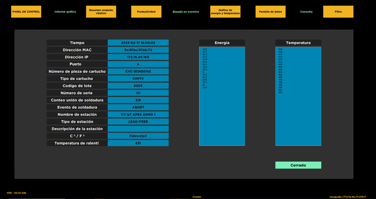Screen dimensions: 376x199
Task: Open Resumen conjunto vitalicio
Action: pyautogui.click(x=101, y=11)
